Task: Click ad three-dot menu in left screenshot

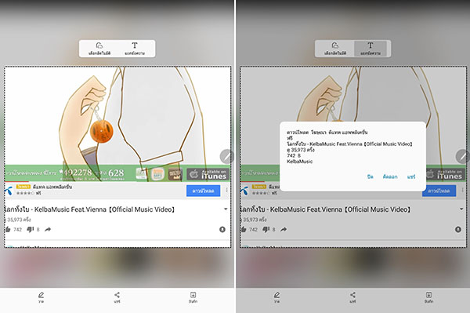Action: pyautogui.click(x=226, y=191)
